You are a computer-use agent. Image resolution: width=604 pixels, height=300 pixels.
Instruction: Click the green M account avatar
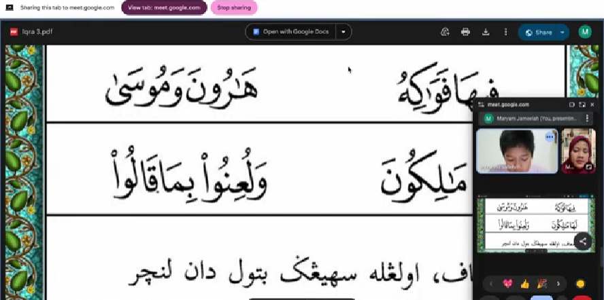click(x=585, y=32)
